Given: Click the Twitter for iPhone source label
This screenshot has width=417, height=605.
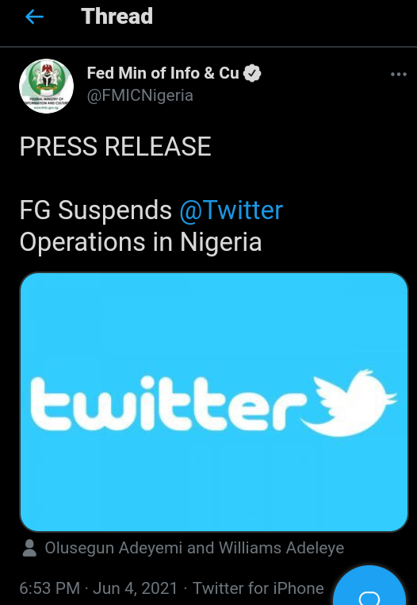Looking at the screenshot, I should 258,588.
